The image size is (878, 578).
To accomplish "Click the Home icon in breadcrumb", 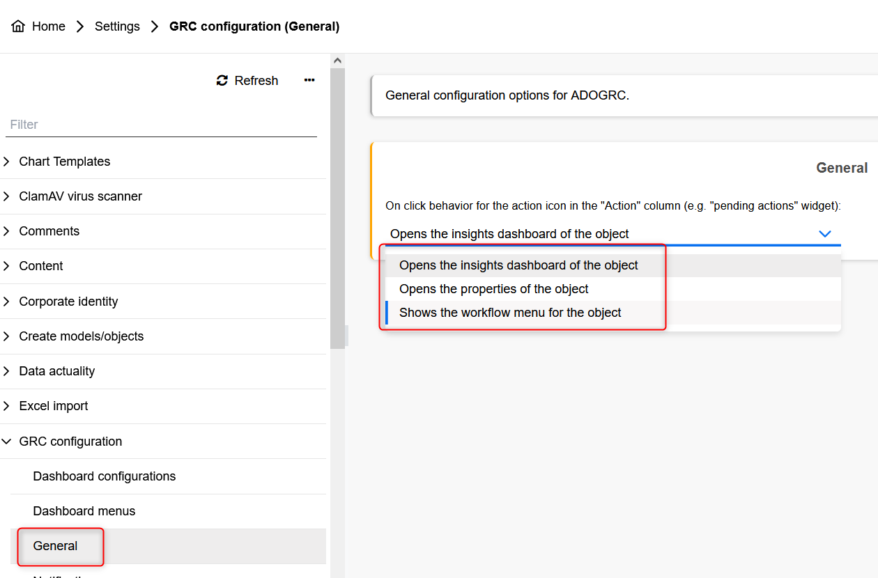I will click(18, 26).
